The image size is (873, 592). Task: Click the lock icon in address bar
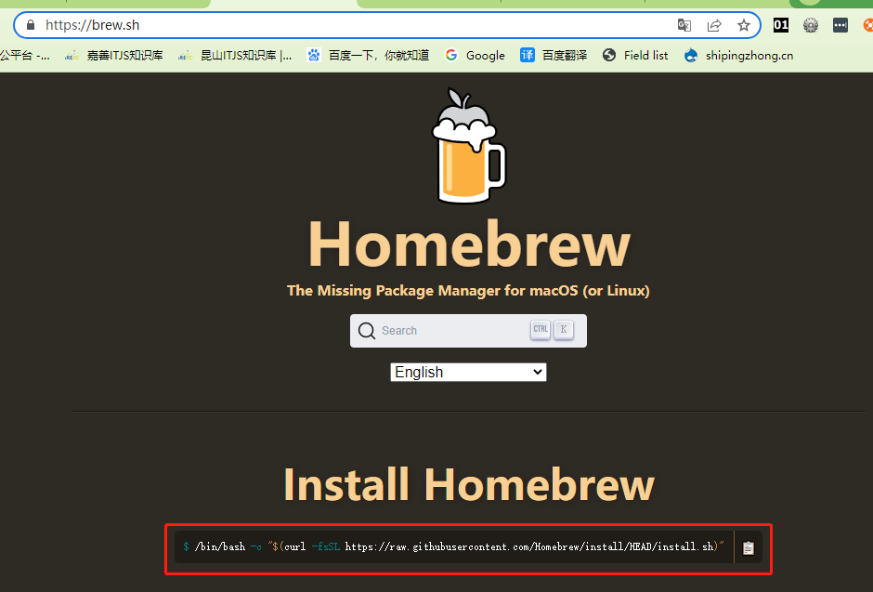(31, 25)
